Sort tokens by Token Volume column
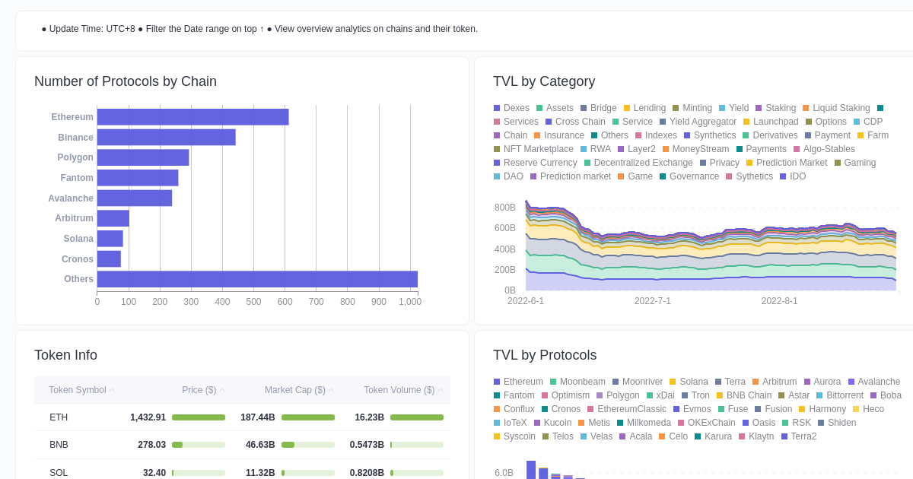 coord(399,390)
